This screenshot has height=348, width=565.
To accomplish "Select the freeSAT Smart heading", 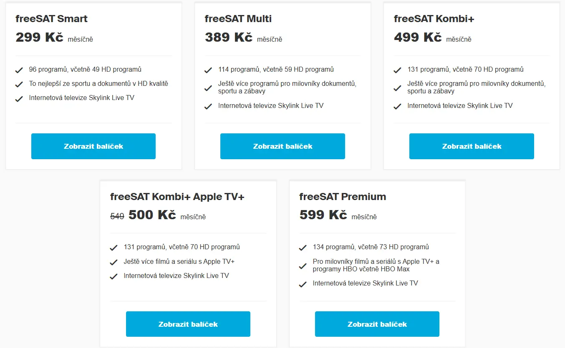I will tap(52, 19).
